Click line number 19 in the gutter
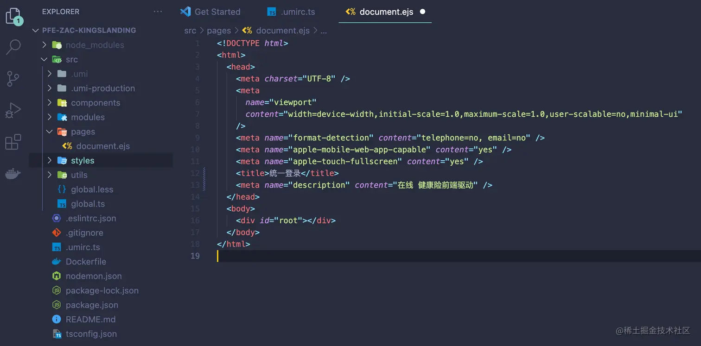The width and height of the screenshot is (701, 346). point(195,256)
